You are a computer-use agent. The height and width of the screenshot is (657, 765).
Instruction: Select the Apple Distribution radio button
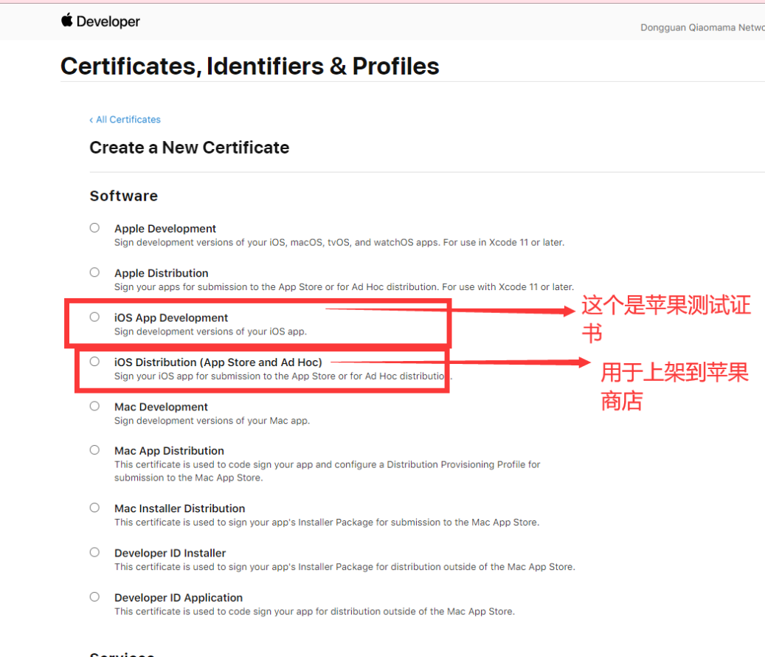pos(94,272)
